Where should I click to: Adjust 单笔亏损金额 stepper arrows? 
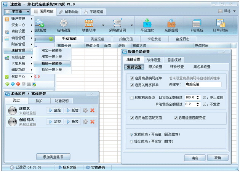point(198,104)
